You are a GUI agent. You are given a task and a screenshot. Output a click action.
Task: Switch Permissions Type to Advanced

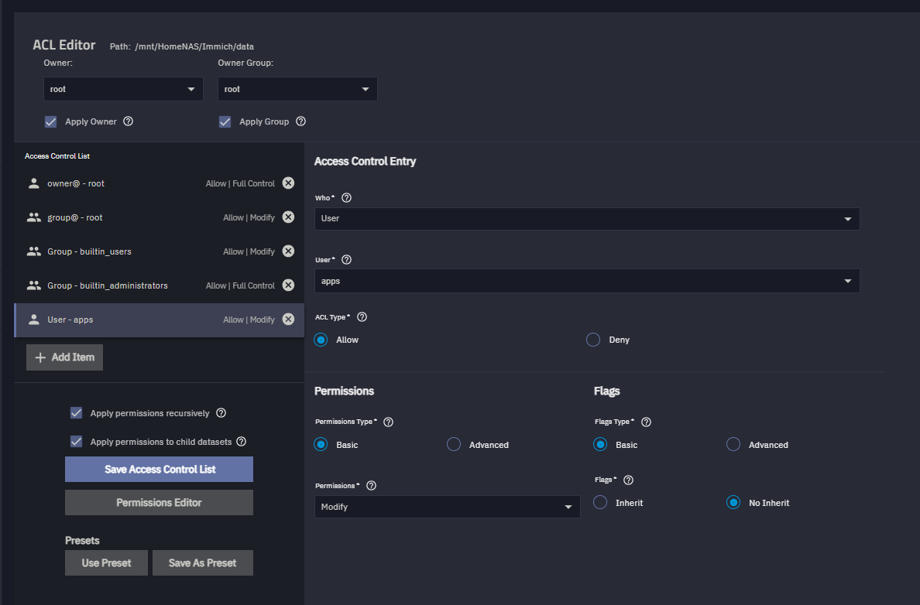(454, 445)
